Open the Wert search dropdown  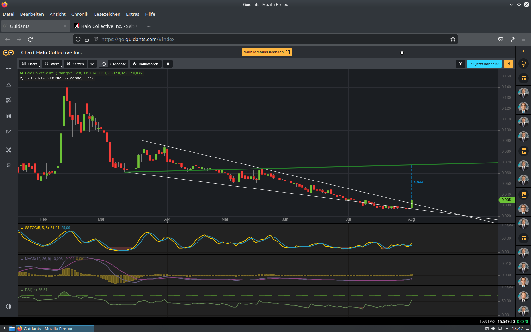[52, 64]
